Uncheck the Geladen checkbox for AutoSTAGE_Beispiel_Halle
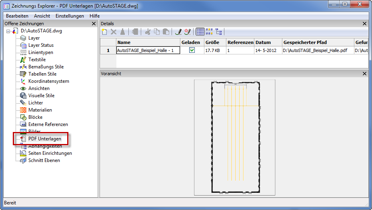This screenshot has width=372, height=210. click(192, 50)
